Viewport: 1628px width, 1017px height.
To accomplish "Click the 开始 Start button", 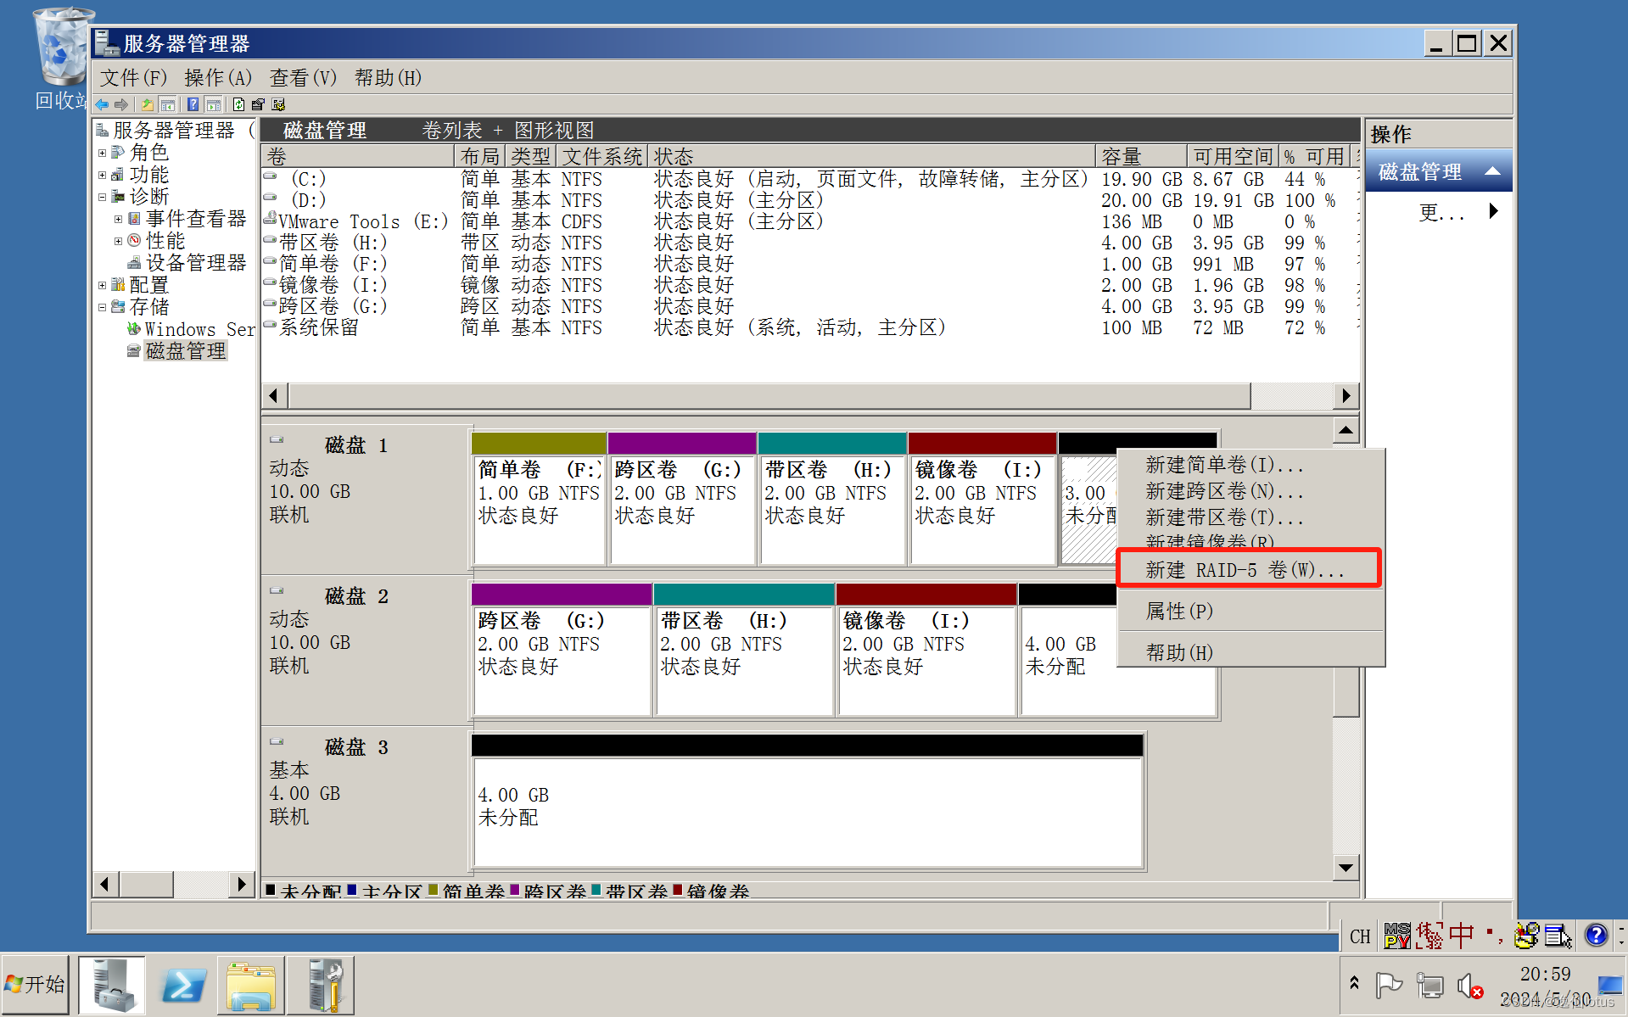I will click(36, 985).
